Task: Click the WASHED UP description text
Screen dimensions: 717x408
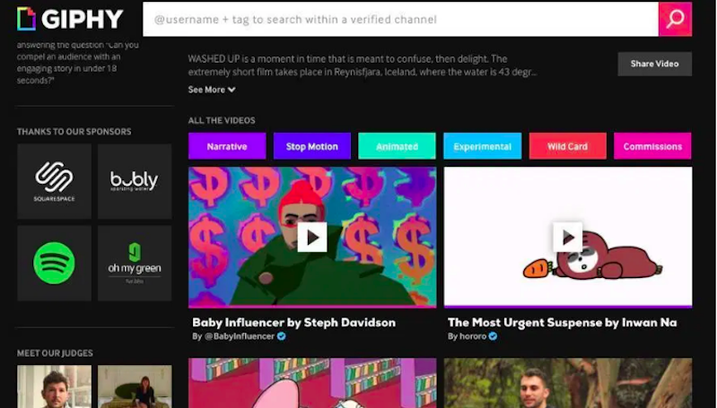Action: [363, 65]
